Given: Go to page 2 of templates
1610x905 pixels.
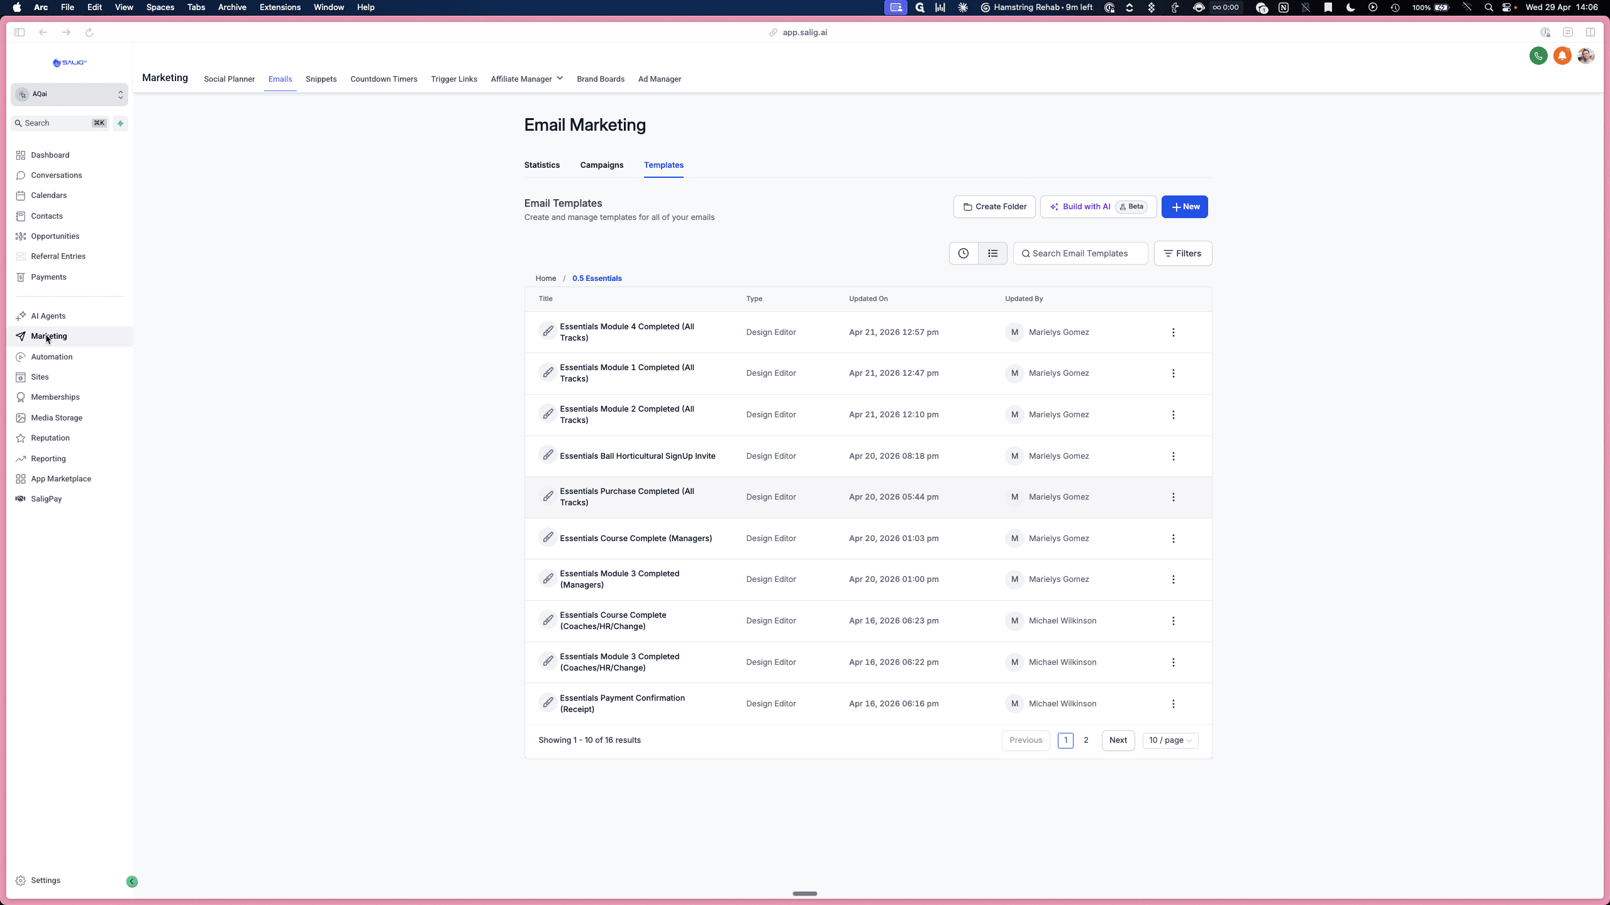Looking at the screenshot, I should [x=1085, y=740].
